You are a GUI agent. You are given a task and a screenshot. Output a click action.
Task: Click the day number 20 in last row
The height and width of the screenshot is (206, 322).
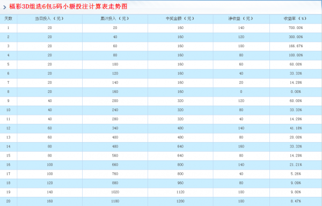point(9,201)
